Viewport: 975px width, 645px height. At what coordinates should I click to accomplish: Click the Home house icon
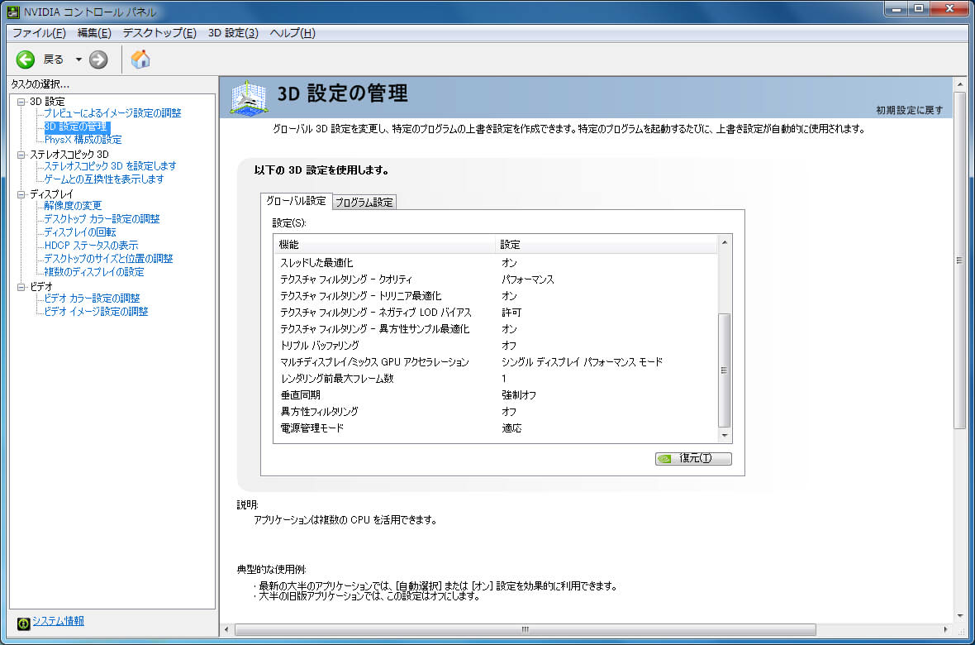tap(140, 60)
